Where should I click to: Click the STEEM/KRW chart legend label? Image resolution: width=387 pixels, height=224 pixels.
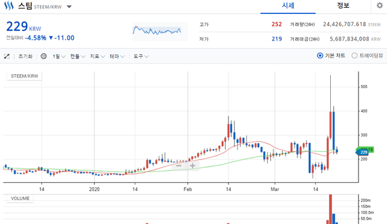coord(24,76)
